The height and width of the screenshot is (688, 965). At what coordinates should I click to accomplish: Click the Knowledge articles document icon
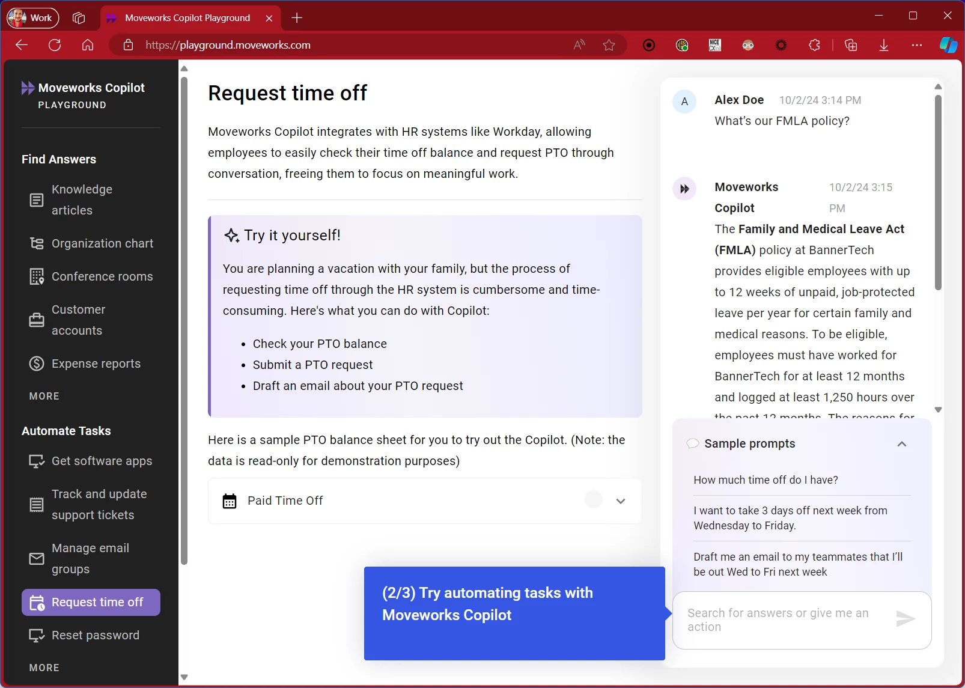tap(37, 200)
